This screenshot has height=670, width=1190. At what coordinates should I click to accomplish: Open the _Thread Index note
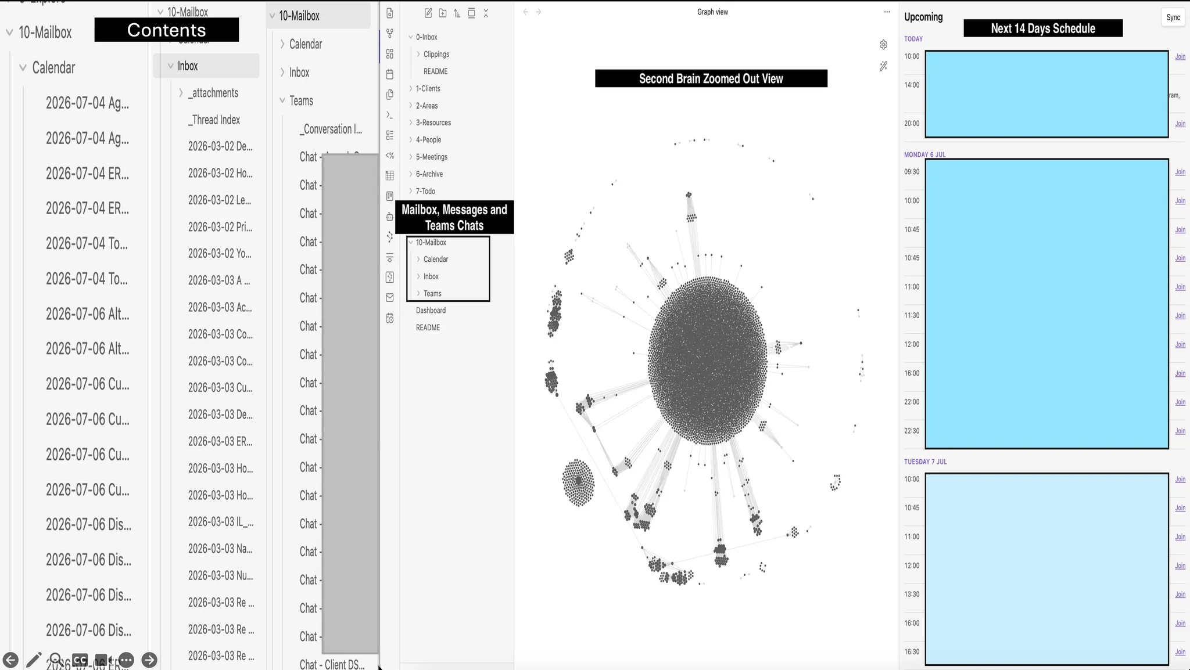coord(214,120)
